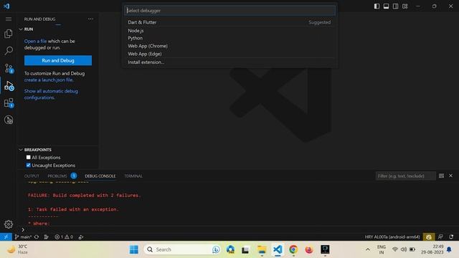Open Firefox from the taskbar
The image size is (459, 258).
coord(309,249)
